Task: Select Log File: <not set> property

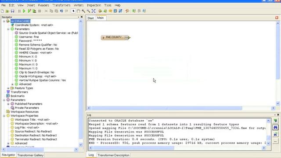Action: (27, 128)
